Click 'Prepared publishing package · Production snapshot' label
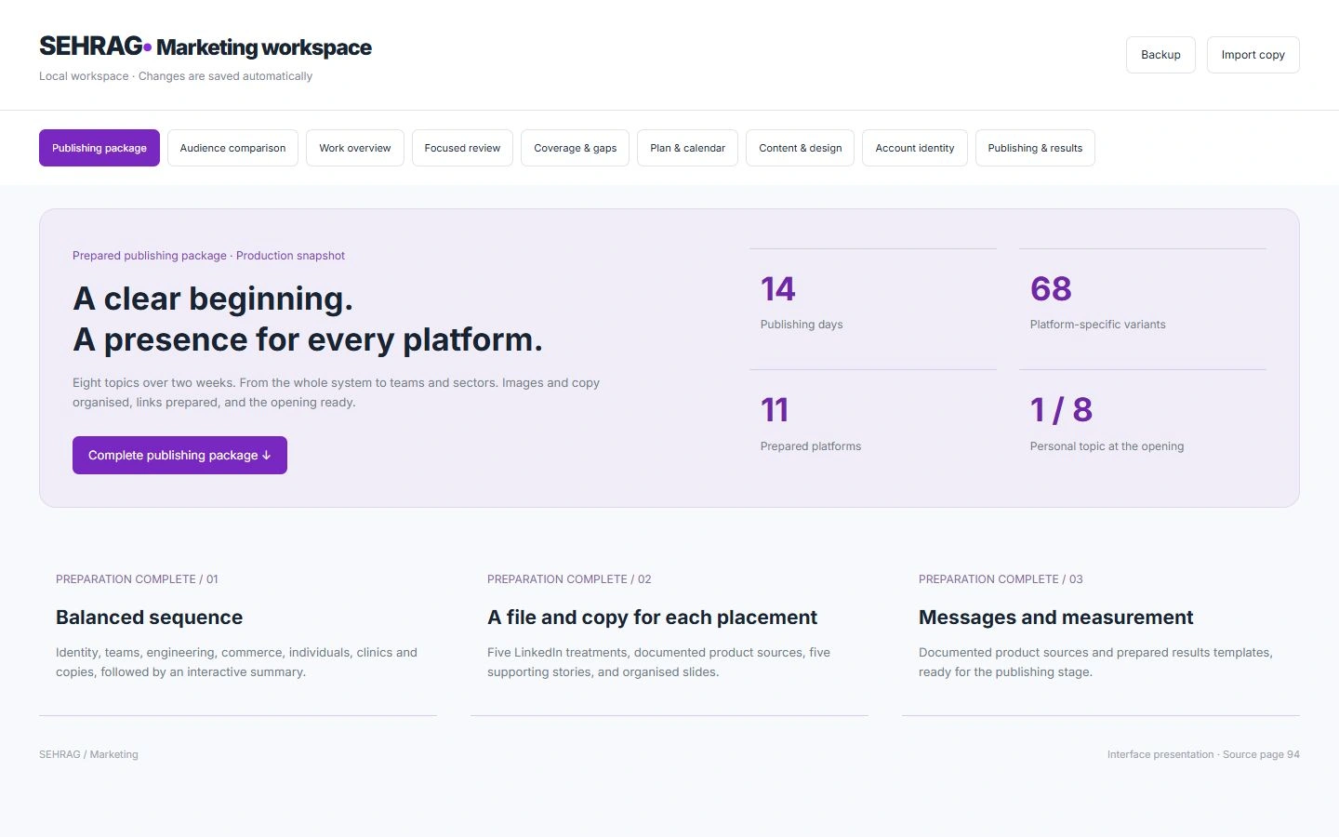The width and height of the screenshot is (1339, 837). pyautogui.click(x=208, y=256)
